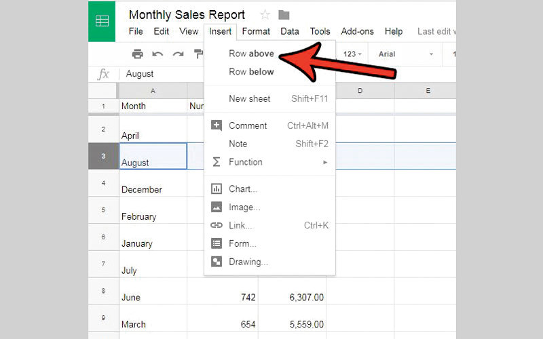Choose Chart... from Insert menu
The image size is (543, 339).
point(242,189)
